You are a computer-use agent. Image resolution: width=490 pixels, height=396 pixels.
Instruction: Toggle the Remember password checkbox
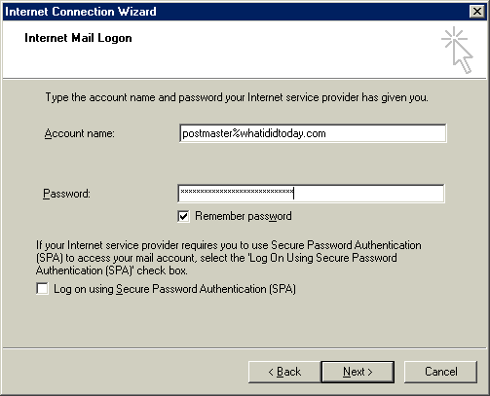tap(183, 216)
